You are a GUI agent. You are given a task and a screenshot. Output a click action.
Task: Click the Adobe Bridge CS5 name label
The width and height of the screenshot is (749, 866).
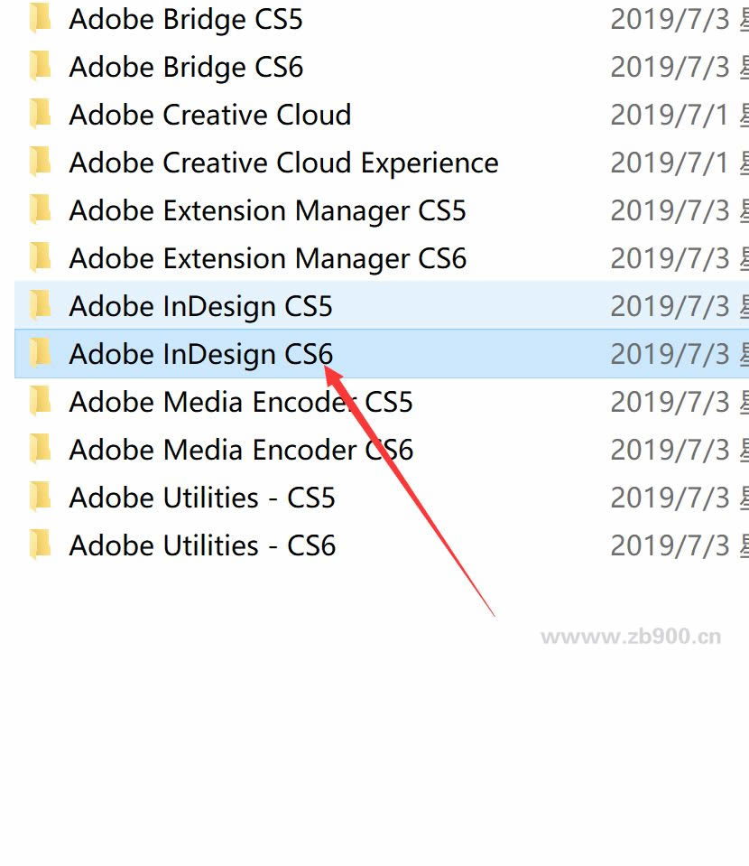pos(186,18)
